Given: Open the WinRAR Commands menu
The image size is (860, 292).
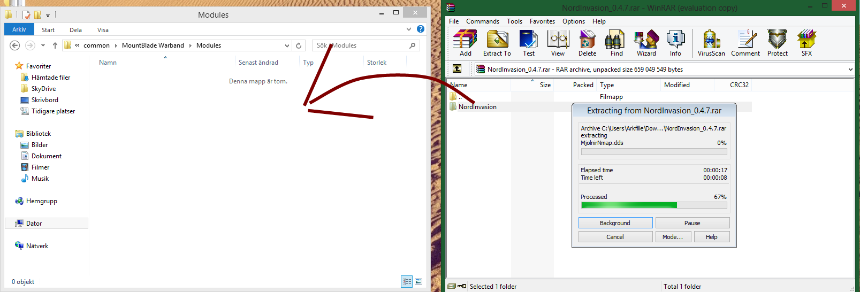Looking at the screenshot, I should coord(483,21).
